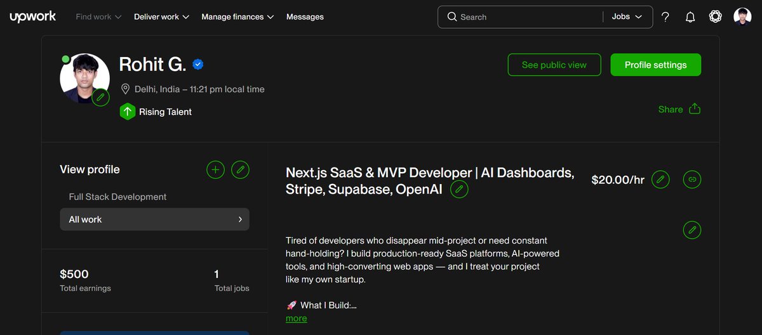Open the help question mark icon
The image size is (762, 335).
click(x=665, y=17)
